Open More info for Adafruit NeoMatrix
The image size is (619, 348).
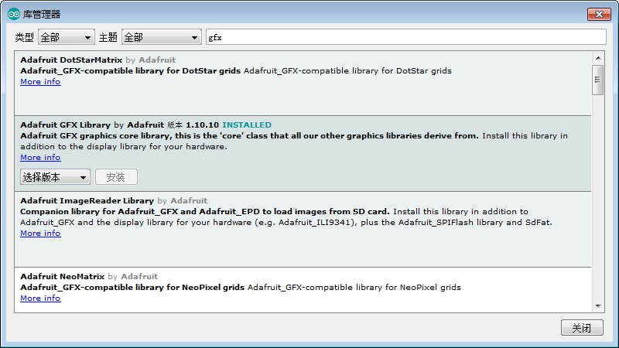[x=40, y=298]
